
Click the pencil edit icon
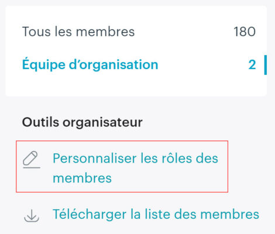pyautogui.click(x=31, y=159)
